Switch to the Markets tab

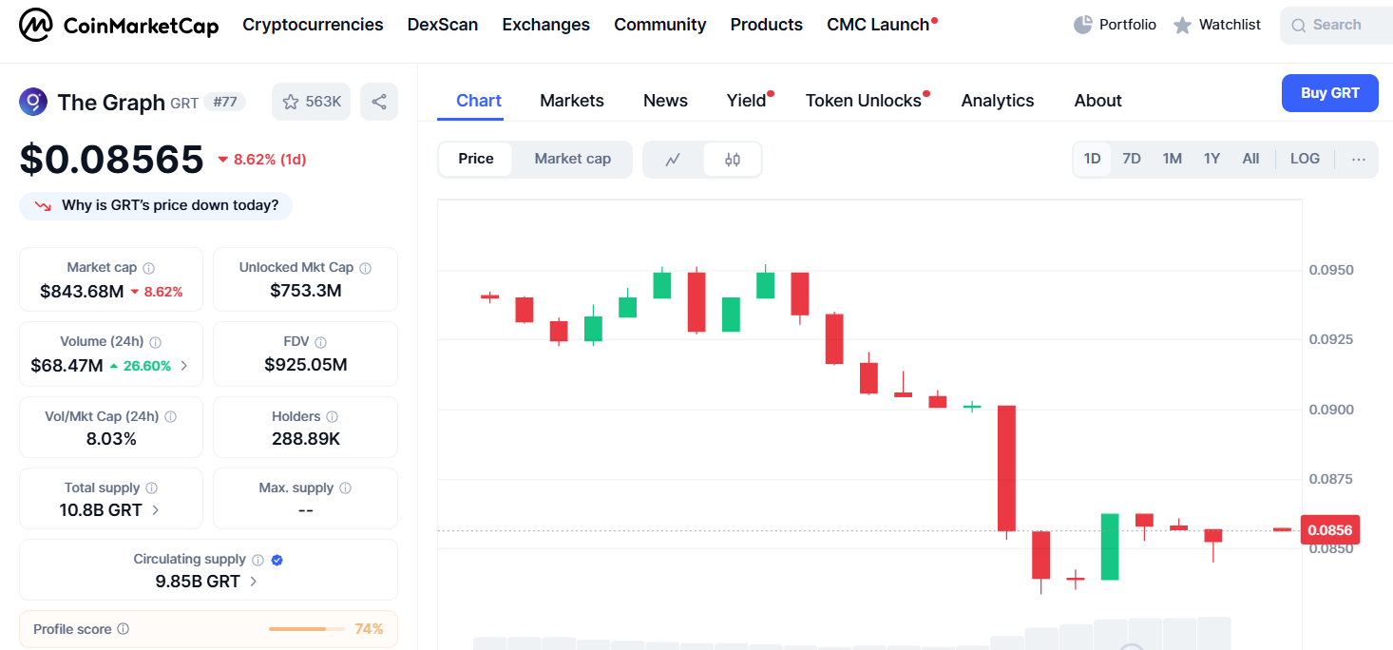click(572, 101)
